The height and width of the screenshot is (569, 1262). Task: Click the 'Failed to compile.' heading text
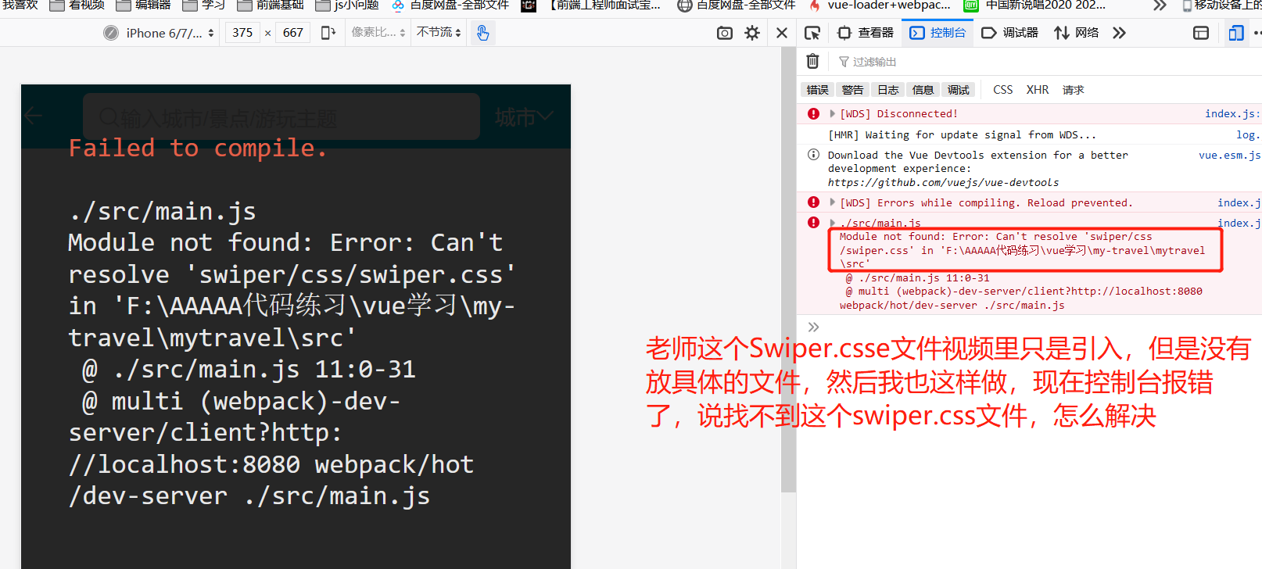point(198,148)
